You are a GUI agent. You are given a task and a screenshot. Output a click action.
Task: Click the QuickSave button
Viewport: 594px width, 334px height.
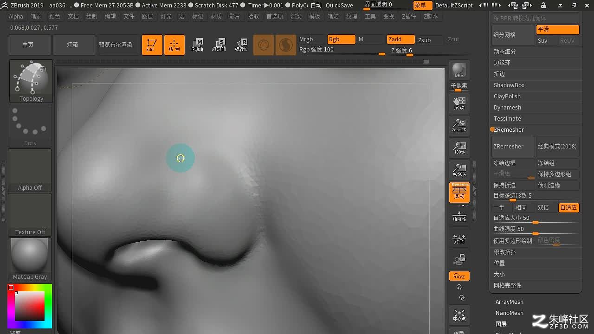tap(339, 6)
